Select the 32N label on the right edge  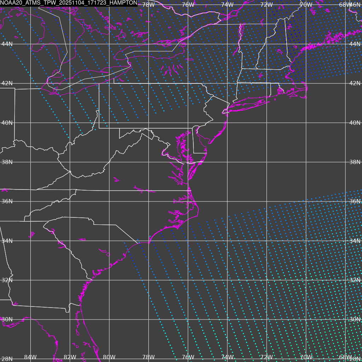pos(355,280)
